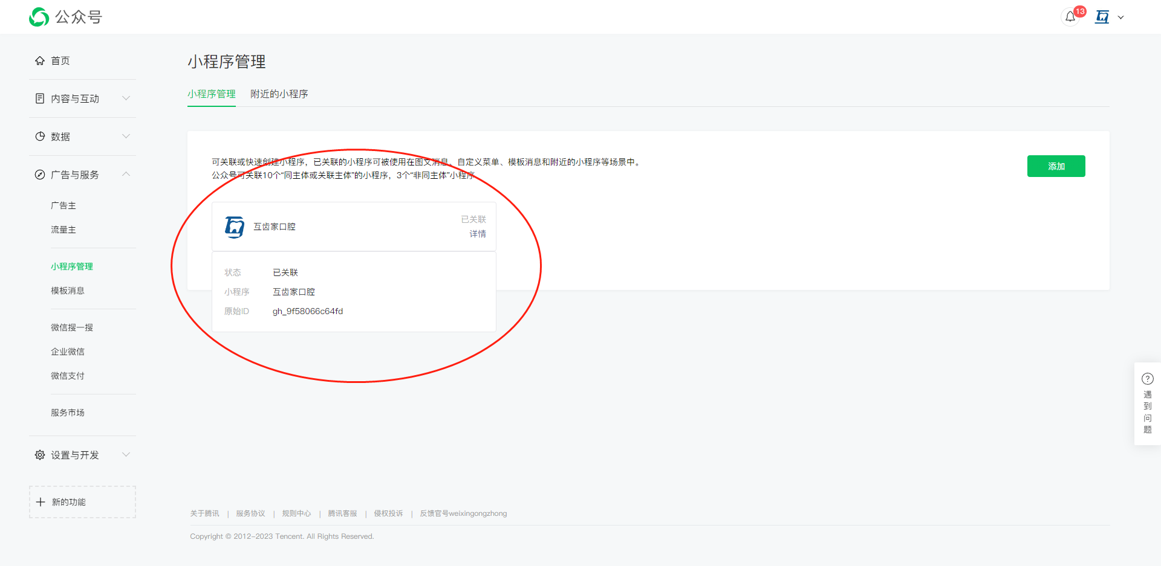The image size is (1161, 566).
Task: Click the 首页 home icon
Action: point(40,60)
